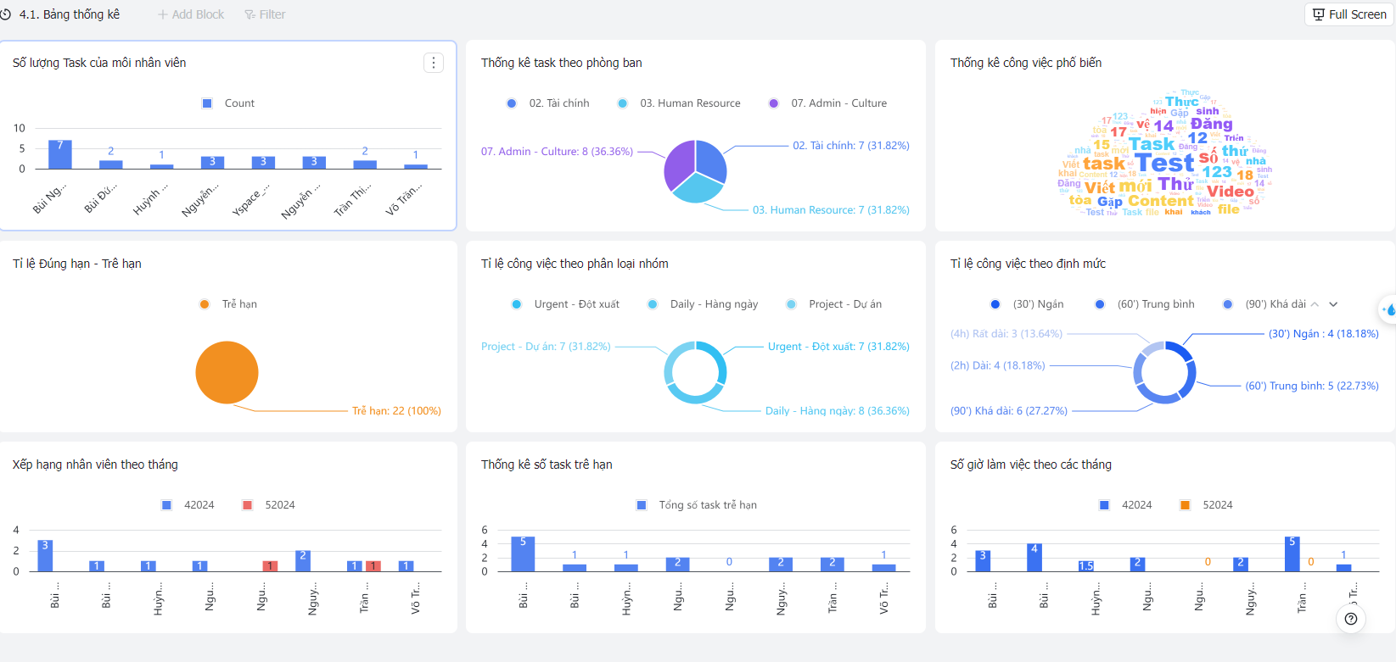
Task: Click the label Project - Dự án: 7 (31.82%)
Action: click(546, 347)
